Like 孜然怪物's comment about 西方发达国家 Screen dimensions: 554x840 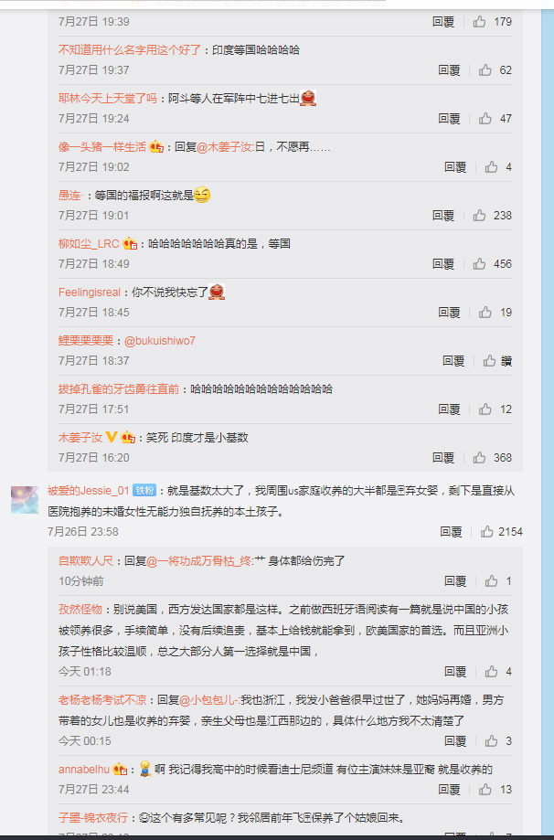491,671
